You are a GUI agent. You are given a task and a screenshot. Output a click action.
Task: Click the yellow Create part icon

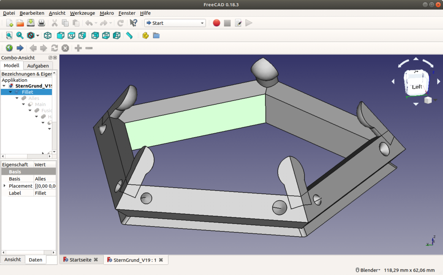(x=145, y=36)
